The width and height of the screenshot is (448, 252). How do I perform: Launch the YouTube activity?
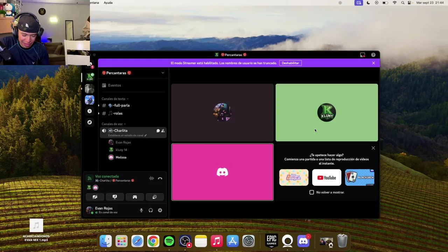tap(327, 177)
